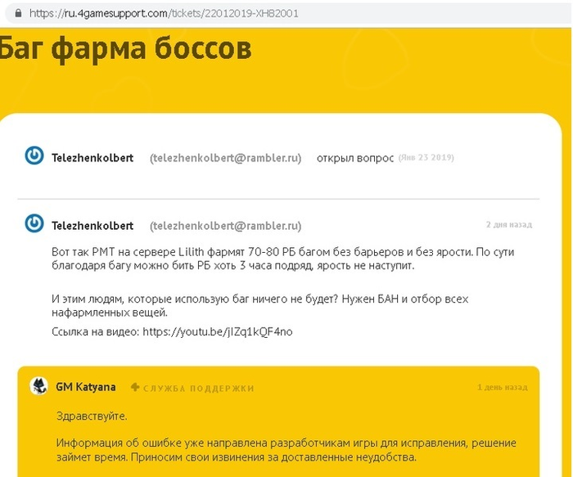Open GM Katyana's avatar image
573x477 pixels.
(x=38, y=386)
